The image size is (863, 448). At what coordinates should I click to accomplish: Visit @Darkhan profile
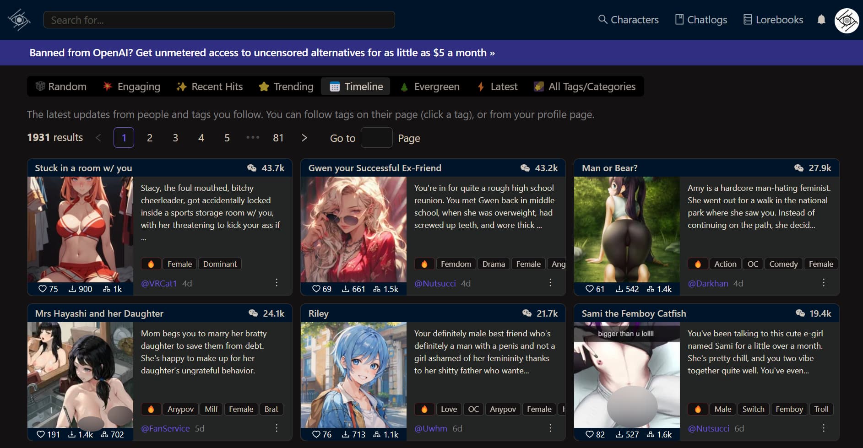(708, 283)
